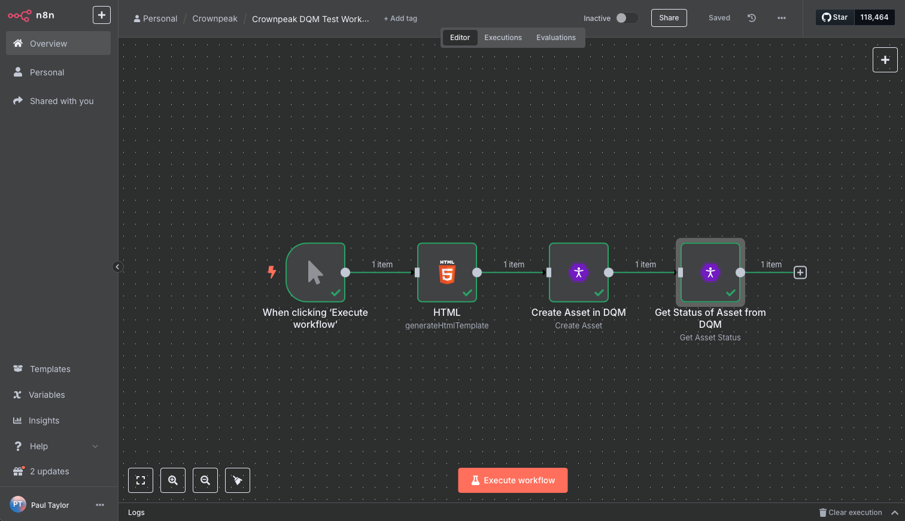This screenshot has width=905, height=521.
Task: Select the Create Asset in DQM node
Action: (x=579, y=272)
